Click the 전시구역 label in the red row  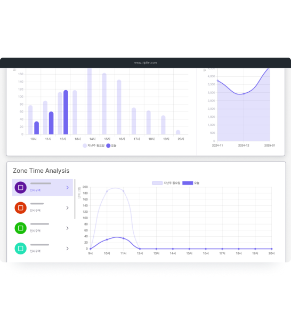pos(35,211)
